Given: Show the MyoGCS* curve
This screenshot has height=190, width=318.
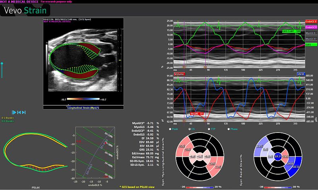Looking at the screenshot, I should tap(311, 39).
